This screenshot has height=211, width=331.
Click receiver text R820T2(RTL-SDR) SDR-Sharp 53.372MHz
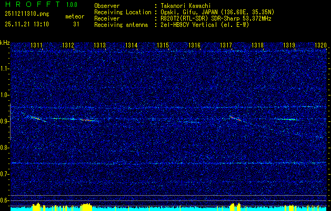click(215, 18)
